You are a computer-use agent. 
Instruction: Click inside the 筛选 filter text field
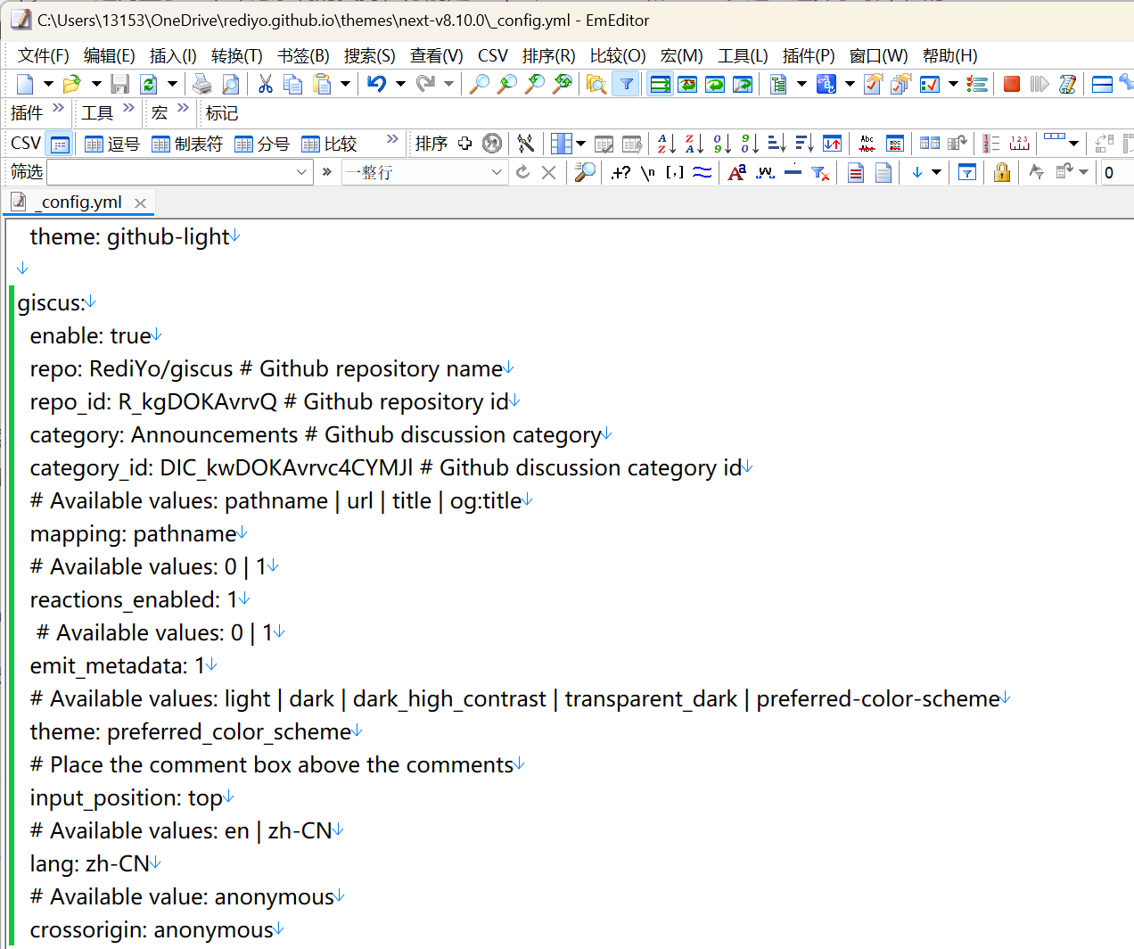point(169,172)
